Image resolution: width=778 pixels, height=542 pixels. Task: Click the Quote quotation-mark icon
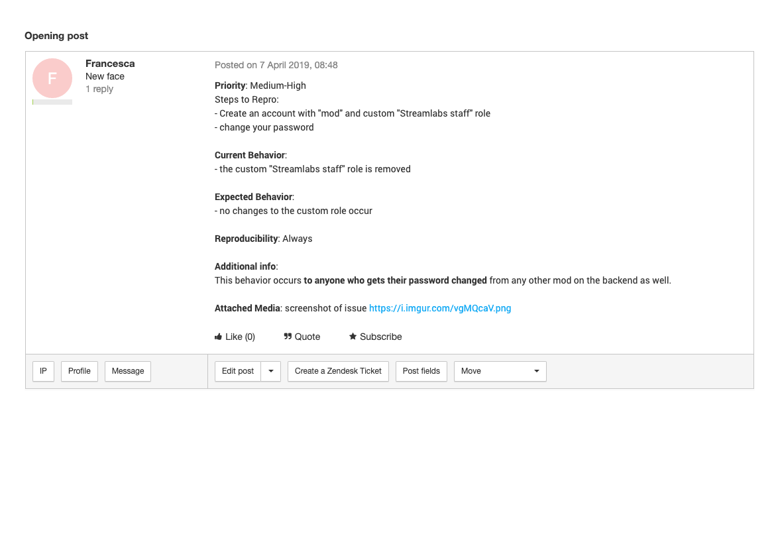click(288, 337)
